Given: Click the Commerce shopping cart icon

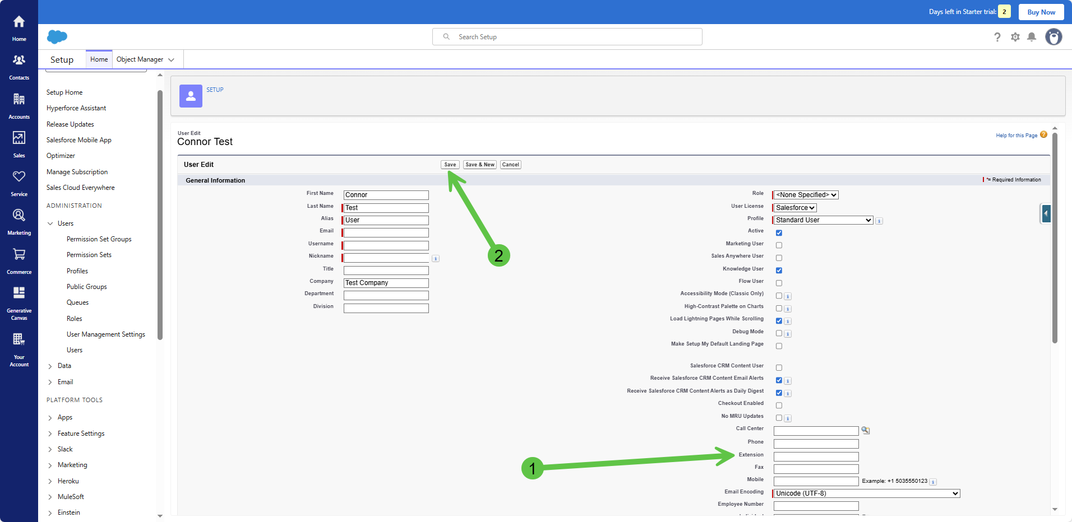Looking at the screenshot, I should coord(19,255).
